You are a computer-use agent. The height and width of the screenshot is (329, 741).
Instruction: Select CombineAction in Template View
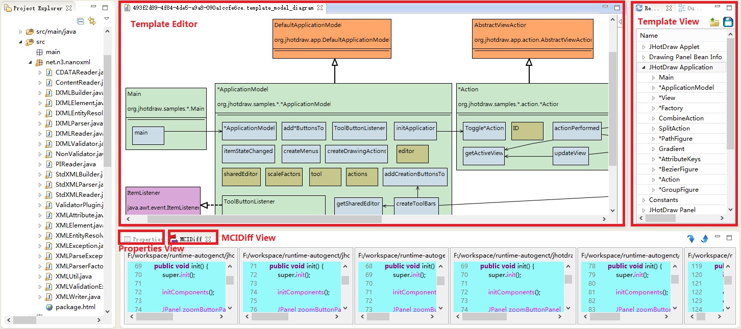(x=681, y=118)
